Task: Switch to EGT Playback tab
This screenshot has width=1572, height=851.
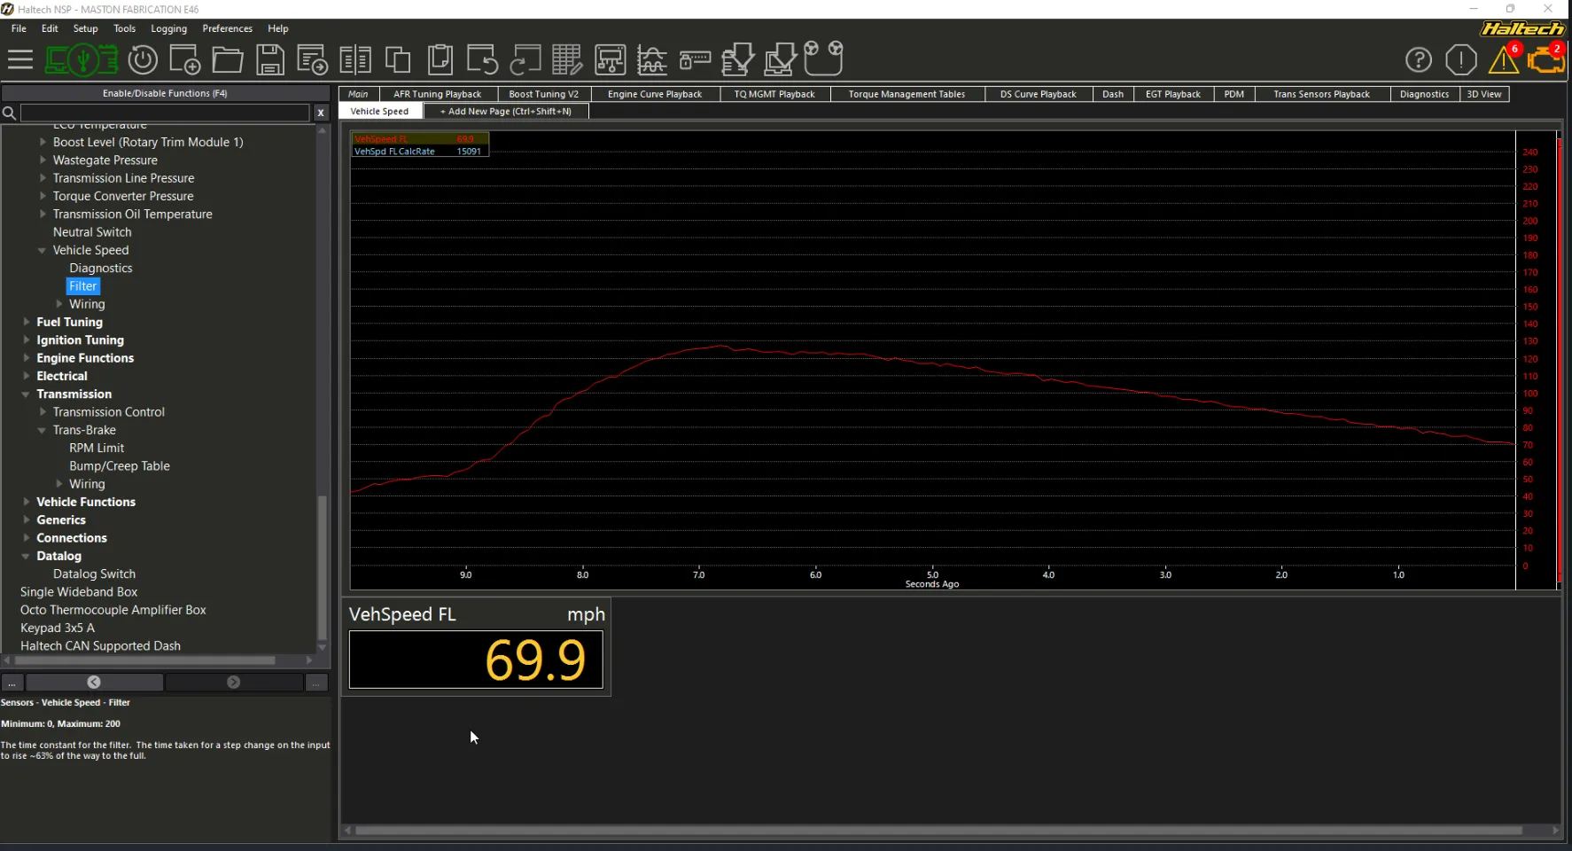Action: pos(1172,94)
